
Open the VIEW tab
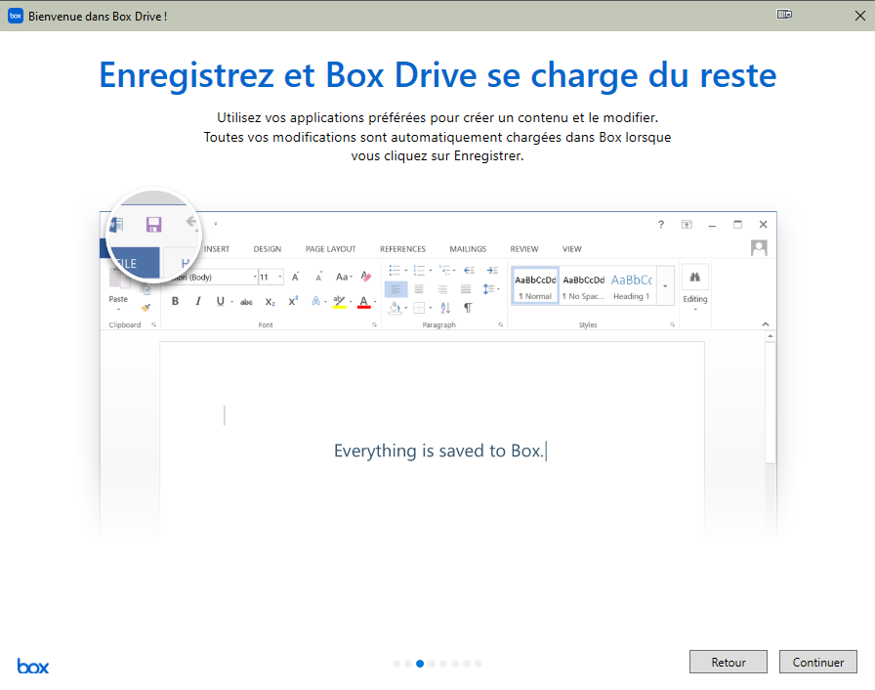(572, 249)
